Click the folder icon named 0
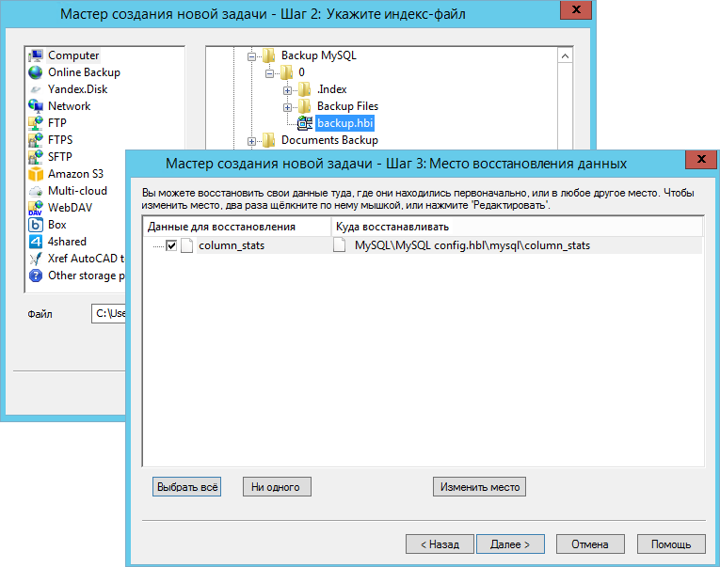Viewport: 720px width, 567px height. click(287, 72)
